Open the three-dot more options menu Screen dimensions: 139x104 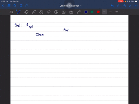click(x=136, y=6)
